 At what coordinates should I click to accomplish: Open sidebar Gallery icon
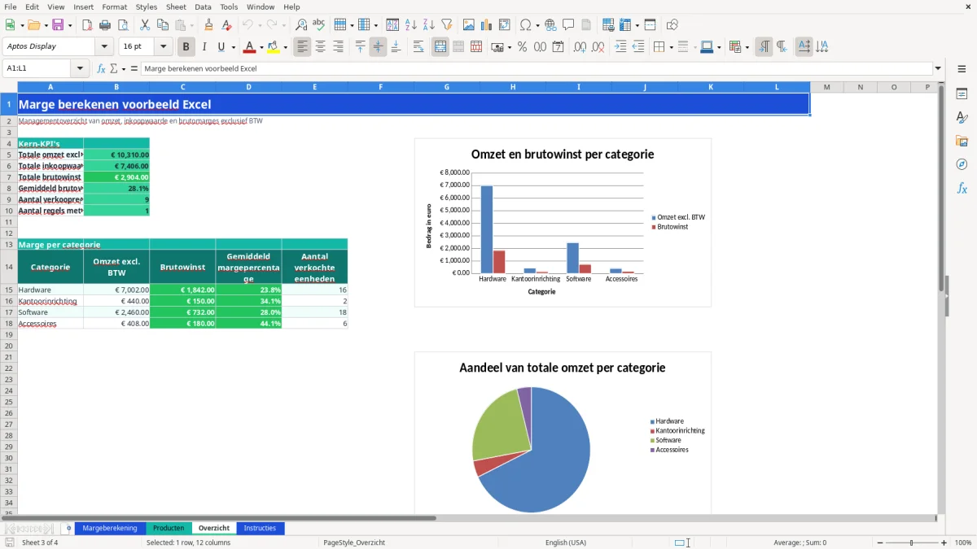point(962,142)
